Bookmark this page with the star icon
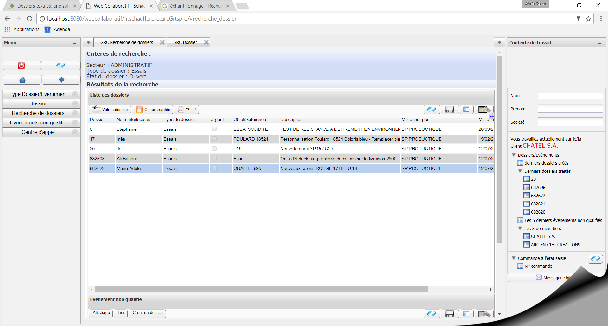The width and height of the screenshot is (608, 326). [x=588, y=19]
